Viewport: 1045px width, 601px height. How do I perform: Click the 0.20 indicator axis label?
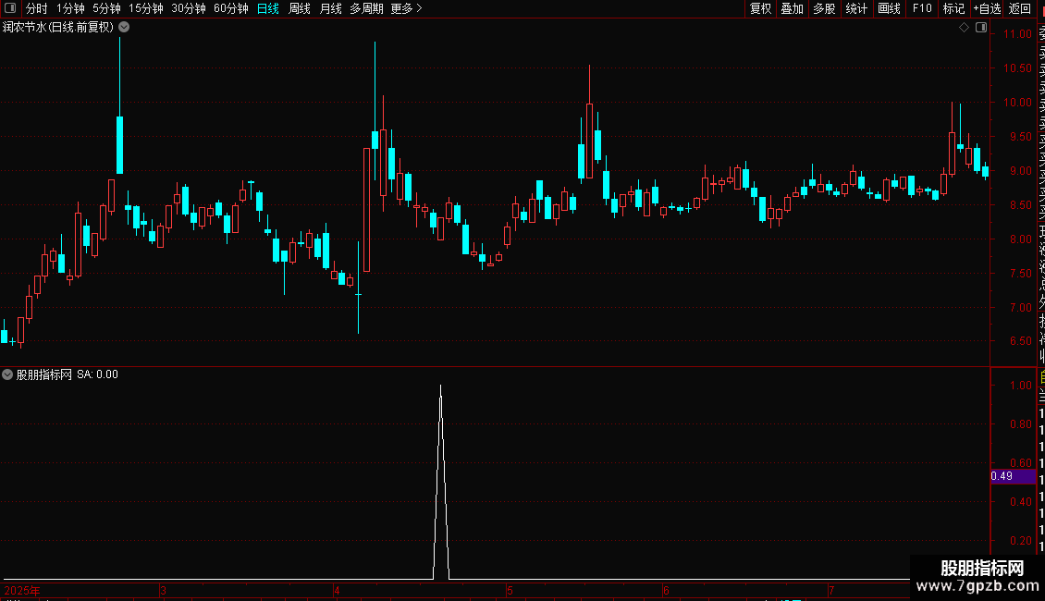click(1020, 540)
